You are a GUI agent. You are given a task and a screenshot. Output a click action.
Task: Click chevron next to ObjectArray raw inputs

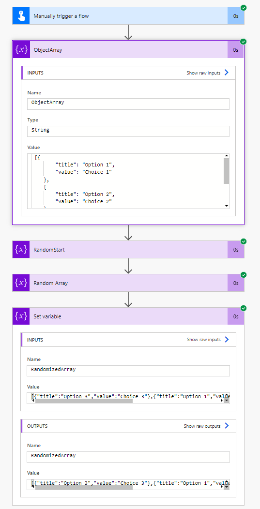coord(227,73)
